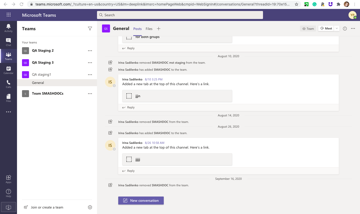The image size is (360, 214).
Task: Select the Team SMASHDOCs team
Action: click(x=57, y=94)
